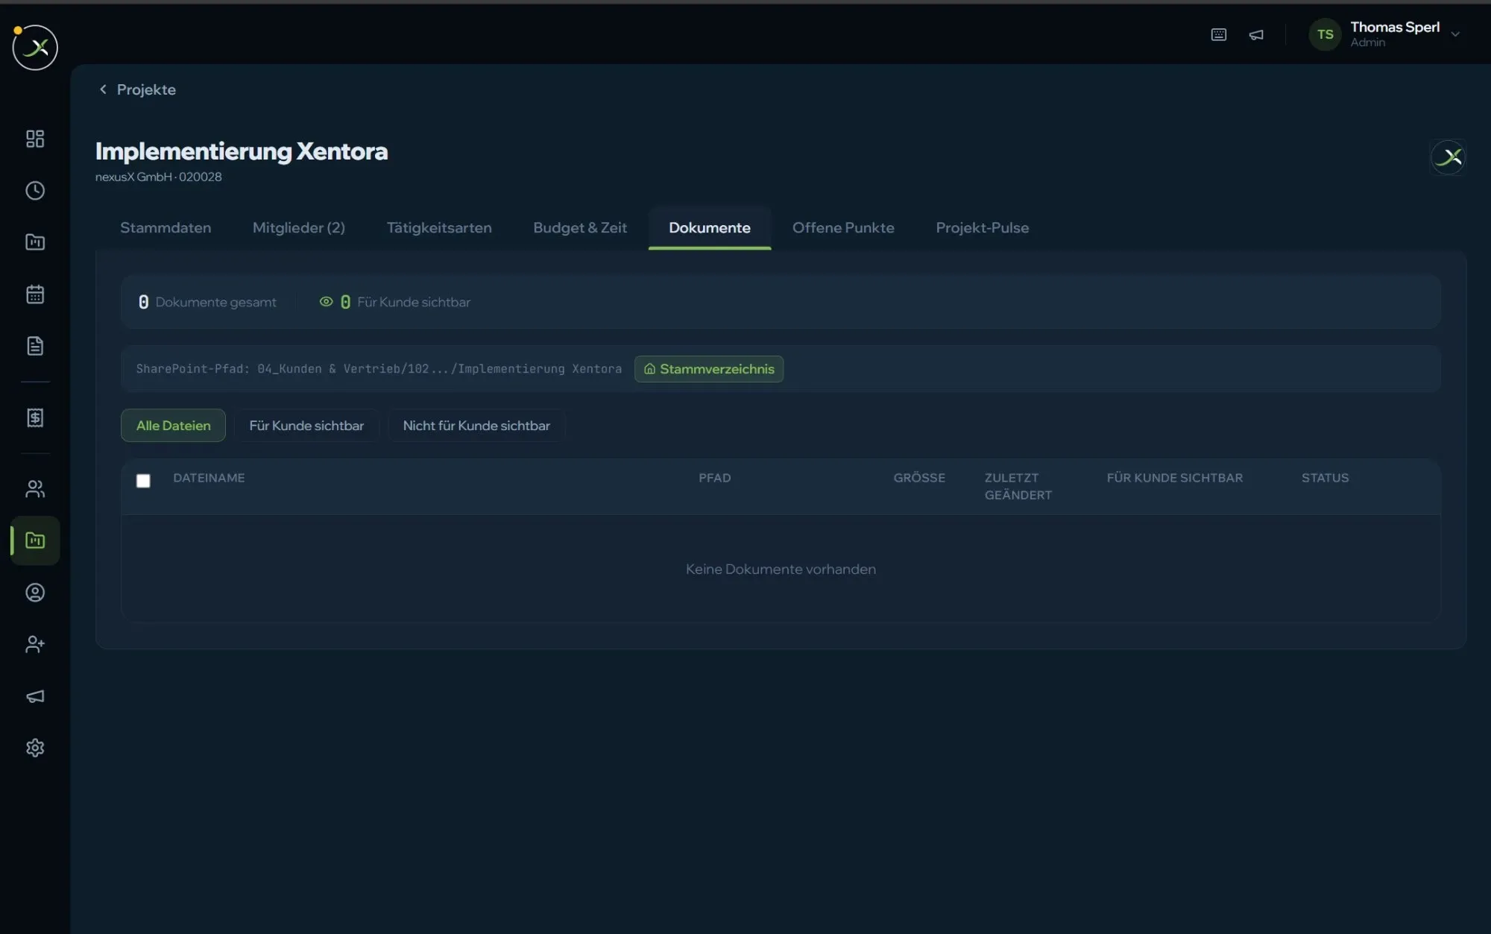Switch to the Budget & Zeit tab
Image resolution: width=1491 pixels, height=934 pixels.
click(x=580, y=227)
